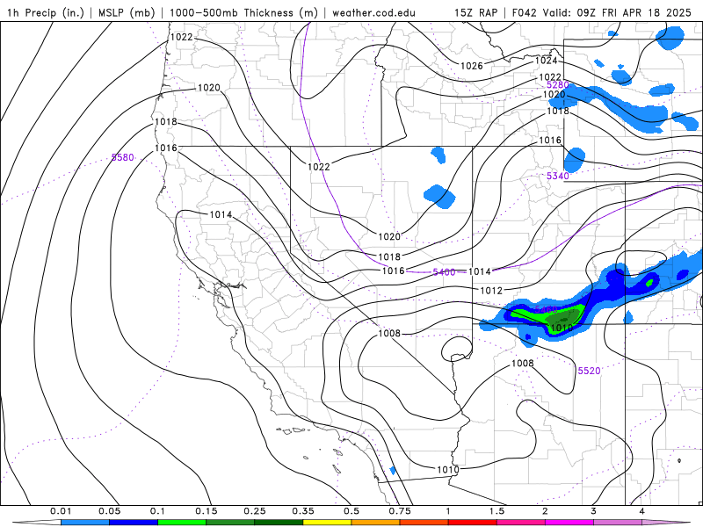
Task: Click the purple 5280 thickness label
Action: point(558,84)
